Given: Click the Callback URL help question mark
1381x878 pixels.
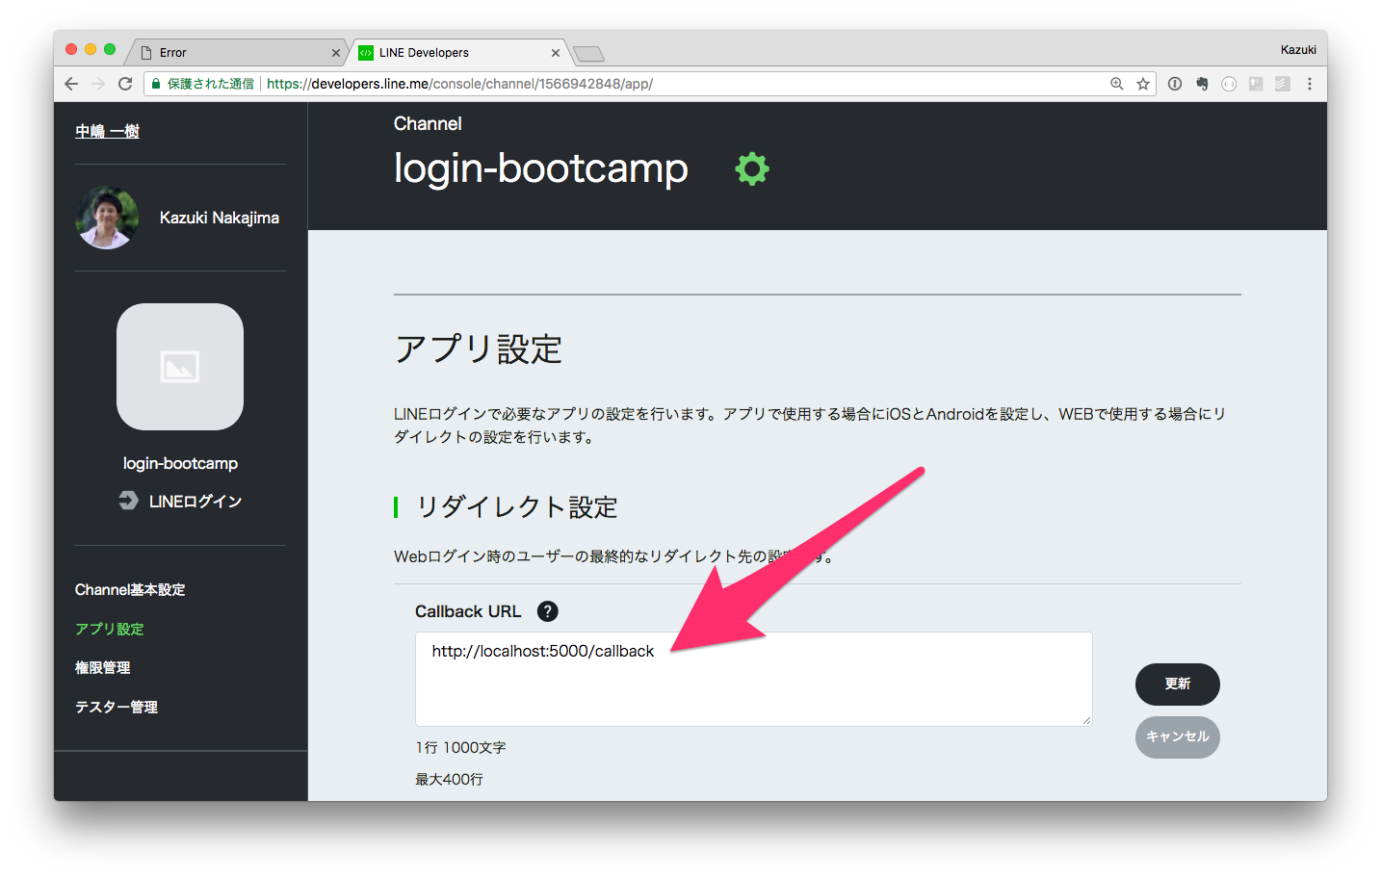Looking at the screenshot, I should click(x=546, y=611).
